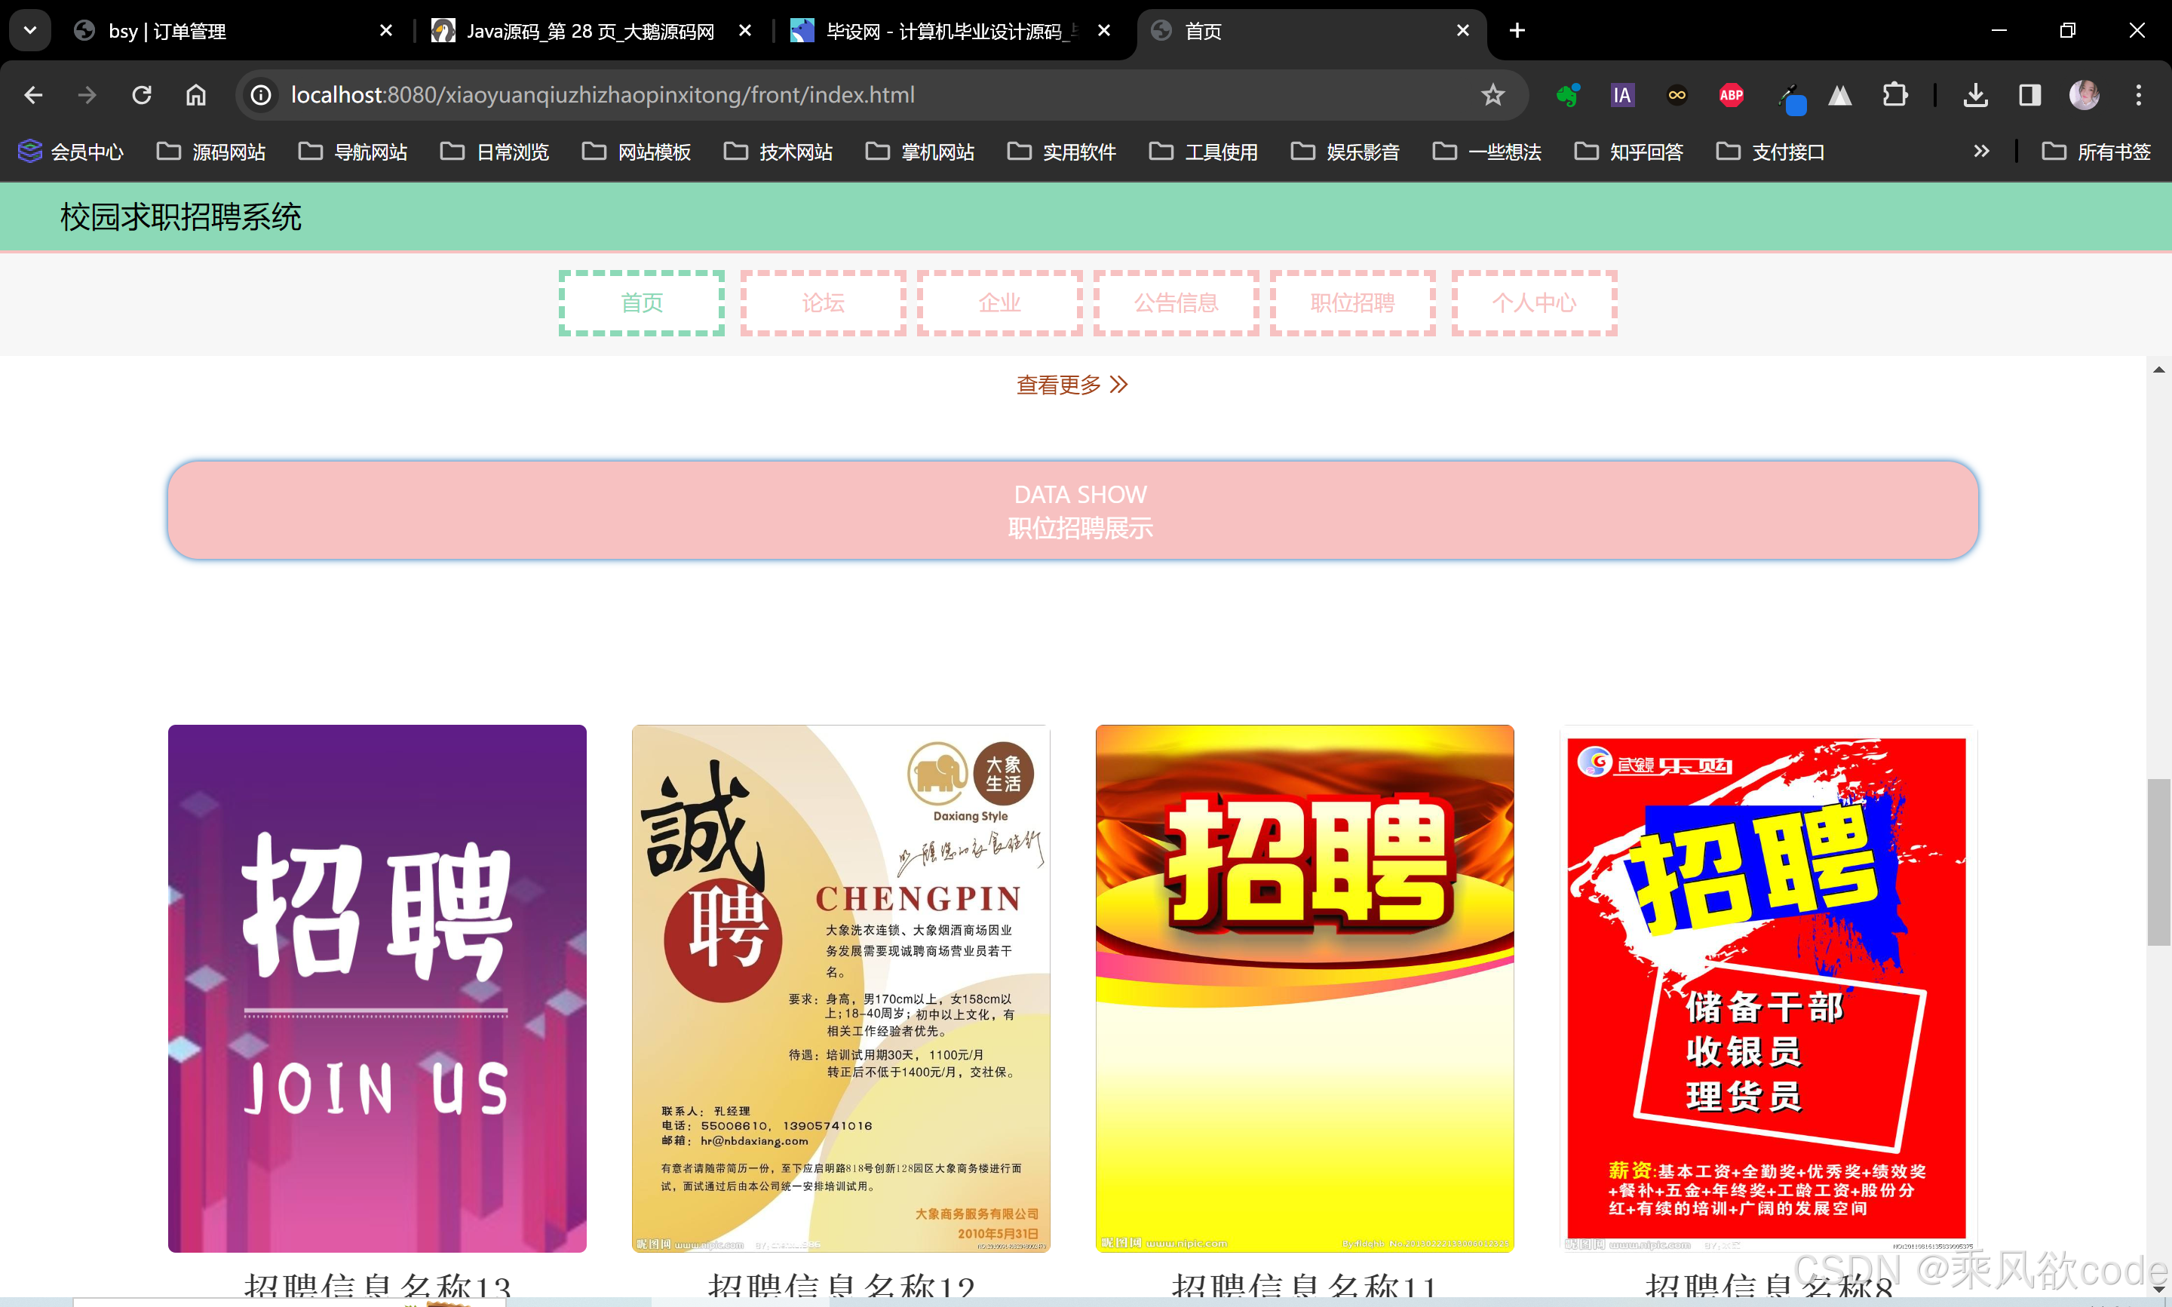Bookmark this page with the star icon

pyautogui.click(x=1492, y=95)
